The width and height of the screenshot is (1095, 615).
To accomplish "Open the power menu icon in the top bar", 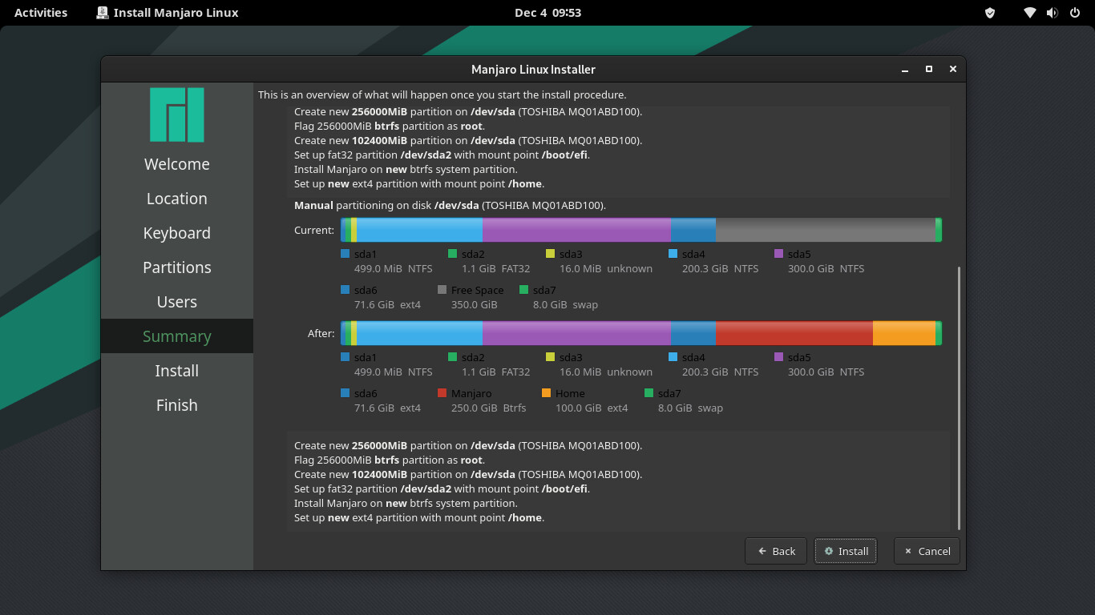I will click(1074, 13).
